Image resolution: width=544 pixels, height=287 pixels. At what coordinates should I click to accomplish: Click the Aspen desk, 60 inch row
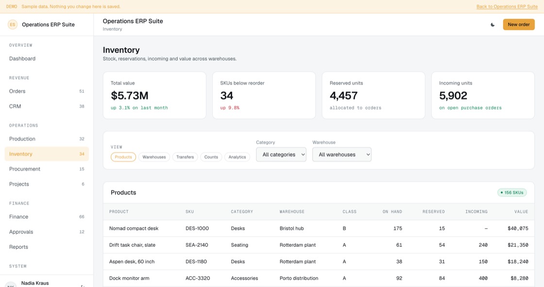pos(319,262)
